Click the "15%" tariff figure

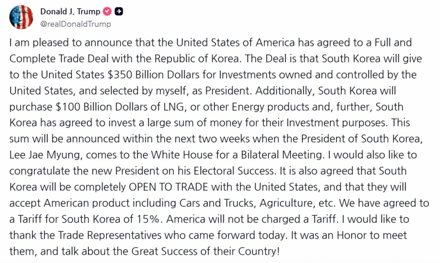pos(152,219)
